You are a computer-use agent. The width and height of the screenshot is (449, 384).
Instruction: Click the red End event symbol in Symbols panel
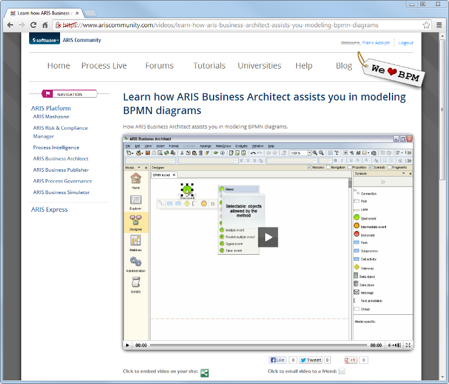[x=357, y=234]
